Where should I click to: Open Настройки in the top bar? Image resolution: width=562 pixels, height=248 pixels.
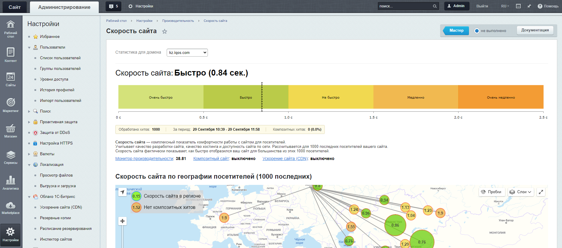(x=141, y=6)
